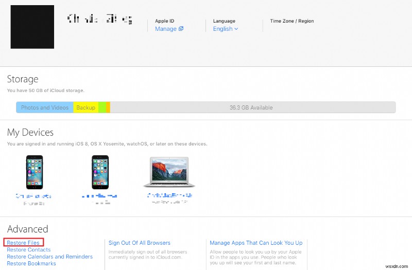
Task: Click the black profile photo
Action: 32,27
